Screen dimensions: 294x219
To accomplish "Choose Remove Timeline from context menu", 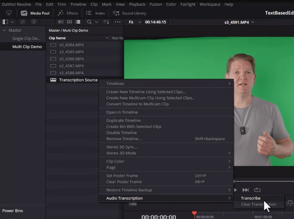I will tap(166, 139).
